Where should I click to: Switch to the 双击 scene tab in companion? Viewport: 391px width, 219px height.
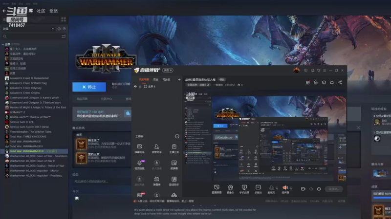tap(156, 79)
